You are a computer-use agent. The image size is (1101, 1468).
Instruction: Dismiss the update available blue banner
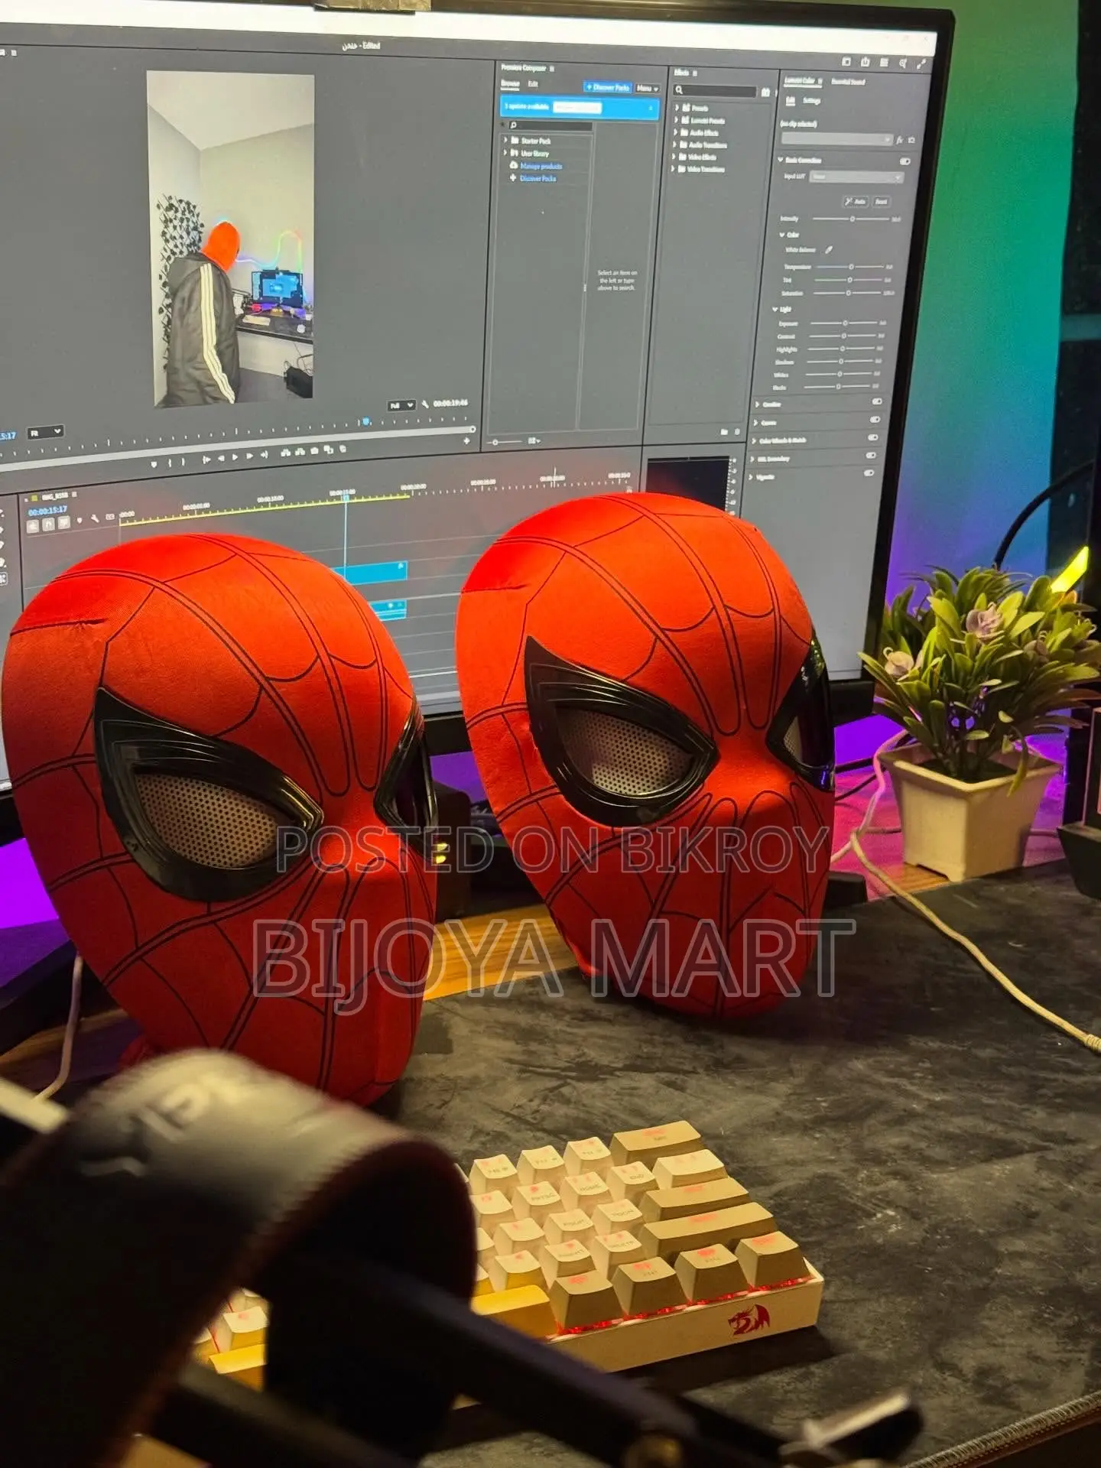651,109
